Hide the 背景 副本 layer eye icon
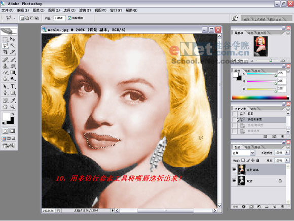 tap(234, 170)
